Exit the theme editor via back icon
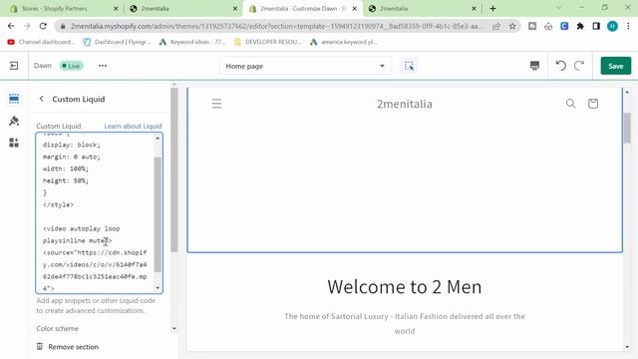The height and width of the screenshot is (359, 638). 14,66
